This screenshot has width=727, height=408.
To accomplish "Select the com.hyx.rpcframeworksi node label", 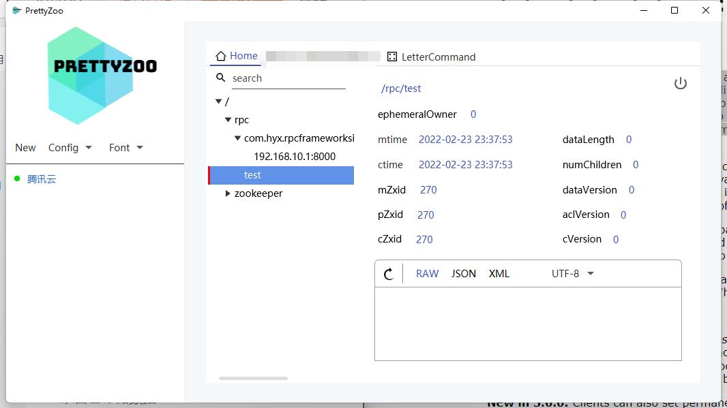I will [299, 138].
